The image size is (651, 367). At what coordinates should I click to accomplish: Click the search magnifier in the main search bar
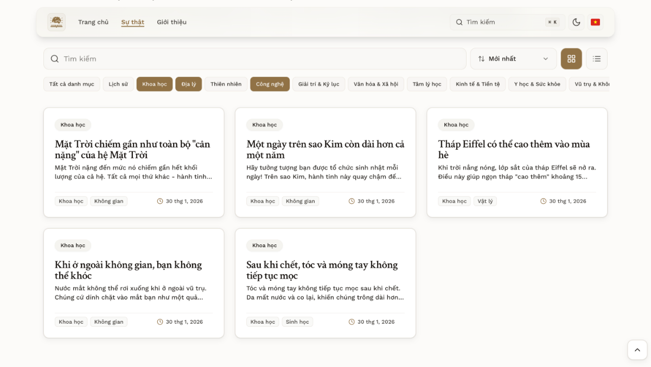coord(54,58)
